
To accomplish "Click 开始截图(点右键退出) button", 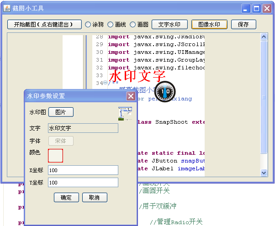I will pyautogui.click(x=45, y=24).
